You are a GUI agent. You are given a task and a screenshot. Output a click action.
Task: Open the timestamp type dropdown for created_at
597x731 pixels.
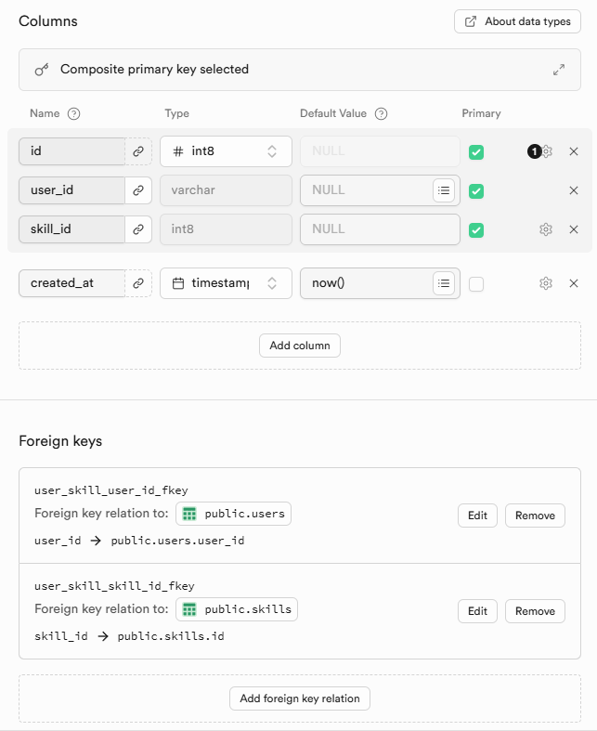pos(226,283)
